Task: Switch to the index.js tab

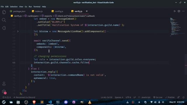Action: 37,11
